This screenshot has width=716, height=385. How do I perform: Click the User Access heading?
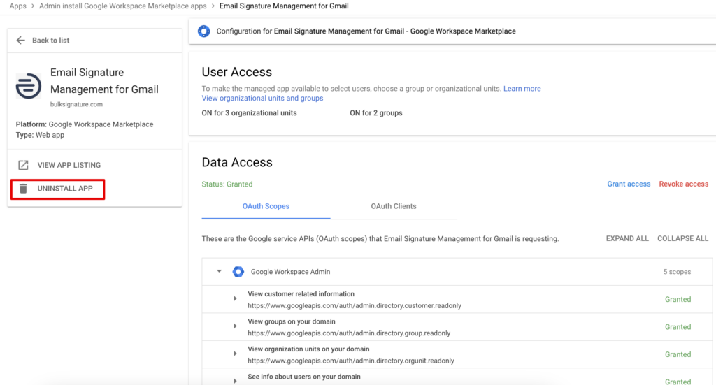pos(236,72)
